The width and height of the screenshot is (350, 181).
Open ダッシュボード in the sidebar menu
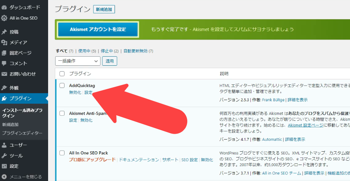coord(25,7)
